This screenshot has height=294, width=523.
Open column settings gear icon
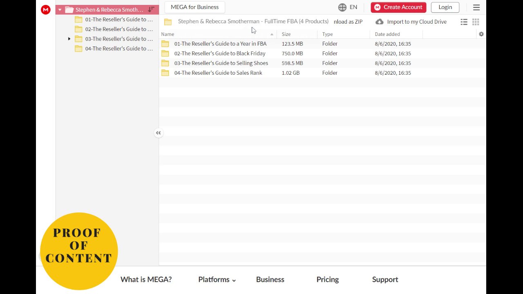(481, 34)
